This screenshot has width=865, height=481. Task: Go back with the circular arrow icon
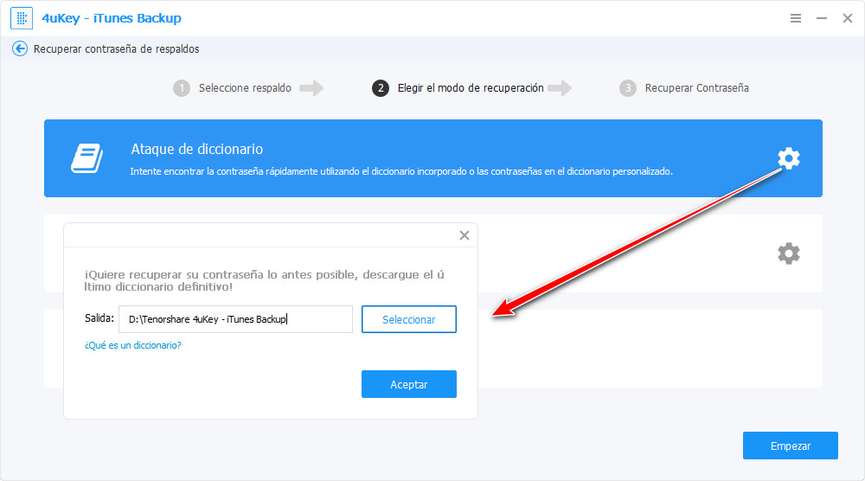tap(20, 48)
